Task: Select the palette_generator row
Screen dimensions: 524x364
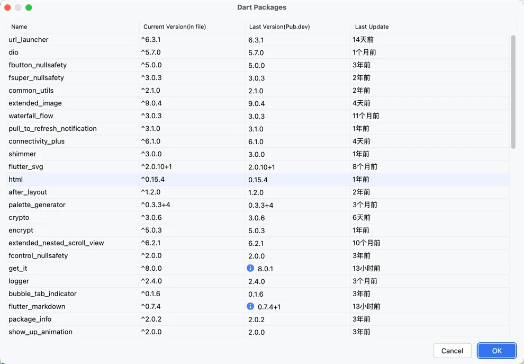Action: [37, 205]
